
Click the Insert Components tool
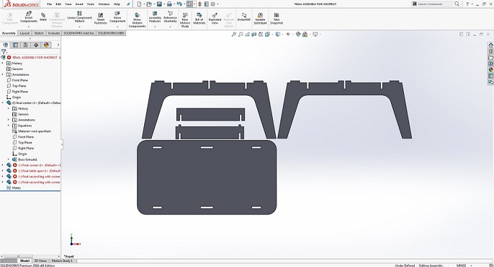(x=29, y=17)
